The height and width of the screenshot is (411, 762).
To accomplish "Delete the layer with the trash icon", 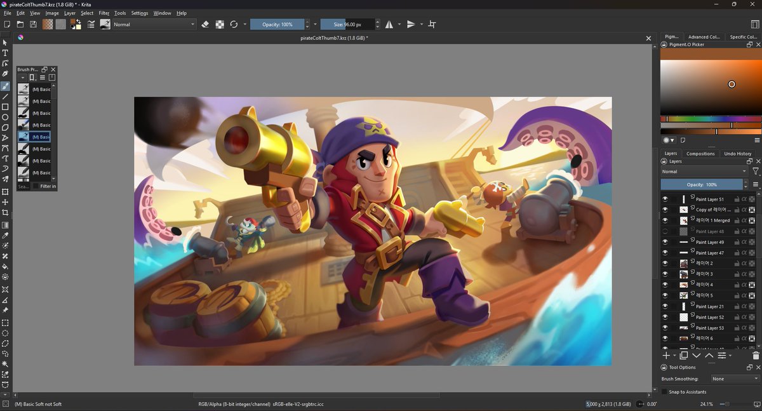I will (756, 356).
